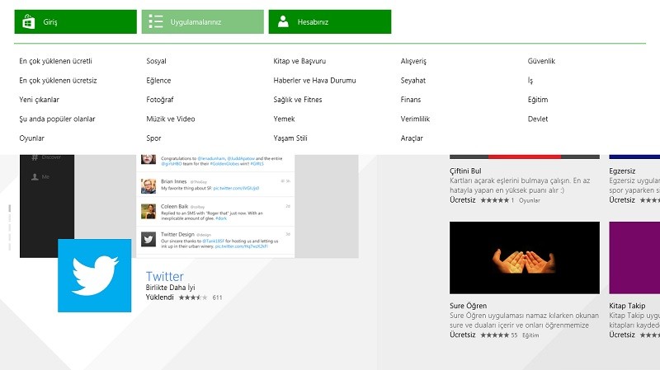The height and width of the screenshot is (370, 660).
Task: Click Twitter Design avatar in tweet list
Action: [148, 239]
